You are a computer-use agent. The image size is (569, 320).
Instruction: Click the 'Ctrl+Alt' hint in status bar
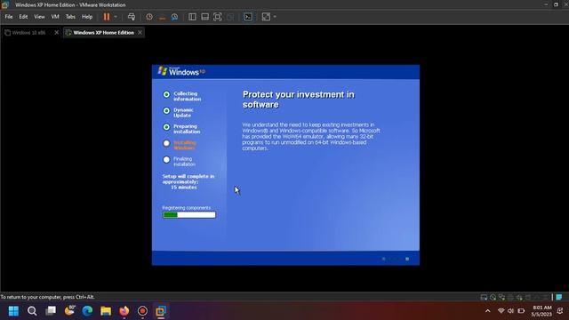[84, 297]
